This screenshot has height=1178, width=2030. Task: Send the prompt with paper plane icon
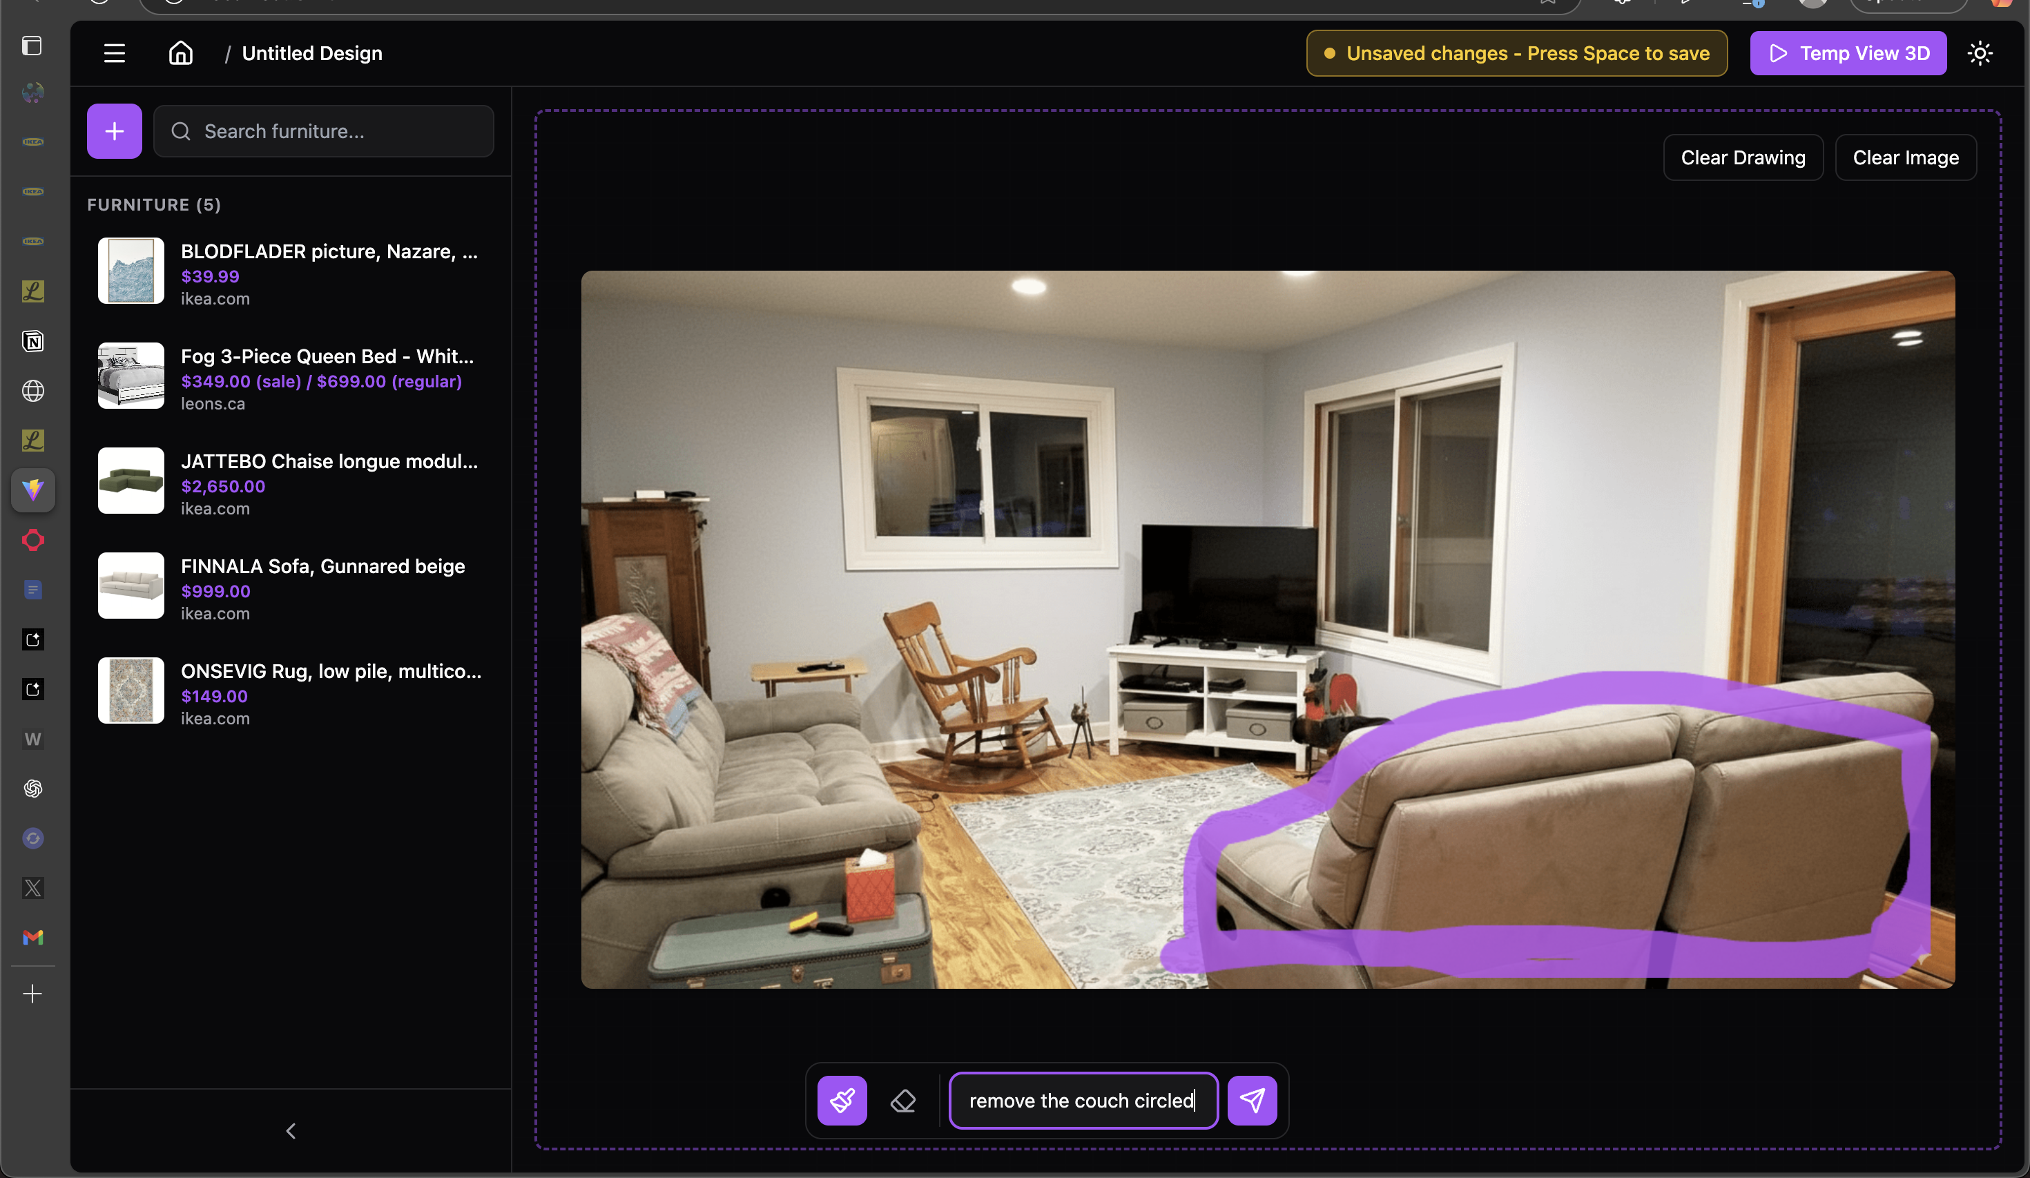click(1252, 1101)
